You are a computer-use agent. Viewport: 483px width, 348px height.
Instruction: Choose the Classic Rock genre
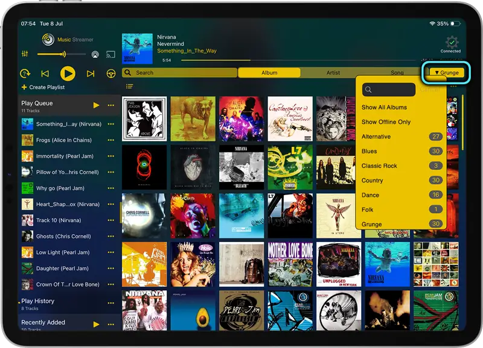401,166
